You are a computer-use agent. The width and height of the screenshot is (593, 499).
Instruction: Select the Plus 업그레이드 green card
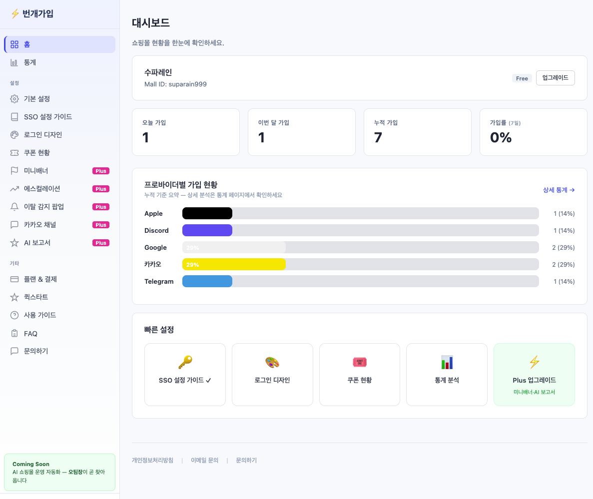tap(534, 375)
